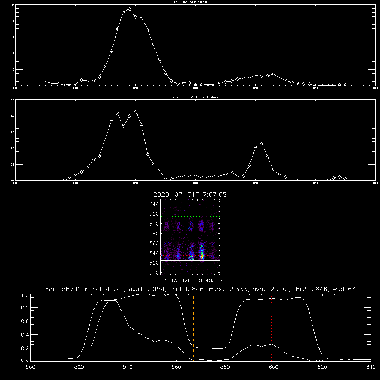Click the '2020-07-31T17:07:08 dawn' plot title
380x380 pixels.
click(195, 2)
